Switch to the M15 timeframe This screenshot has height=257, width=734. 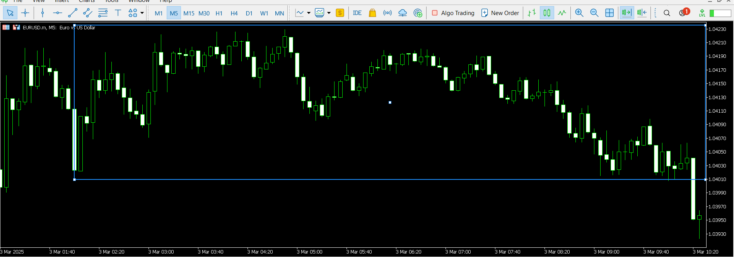pyautogui.click(x=189, y=13)
